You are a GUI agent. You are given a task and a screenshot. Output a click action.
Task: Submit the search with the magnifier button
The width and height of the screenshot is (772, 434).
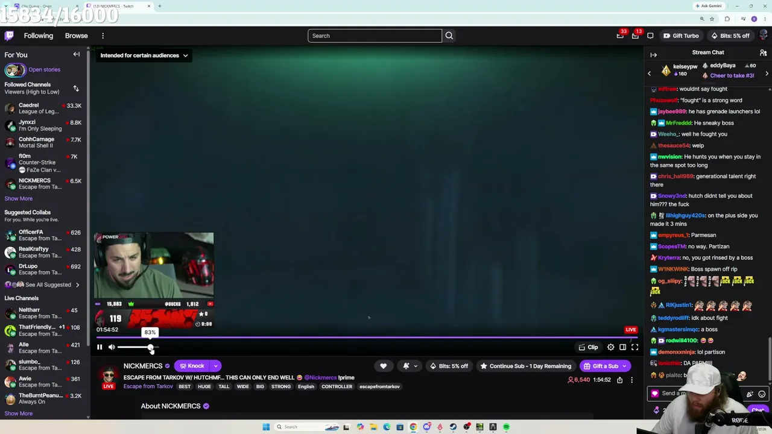pos(449,36)
